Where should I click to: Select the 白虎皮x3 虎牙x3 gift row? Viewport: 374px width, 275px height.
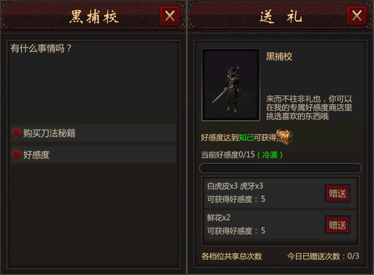click(x=280, y=193)
